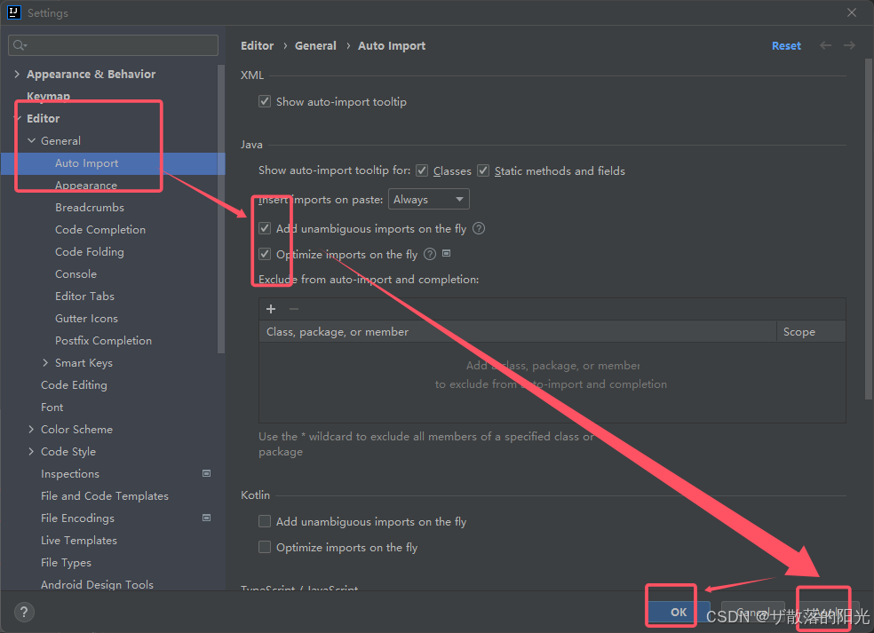The height and width of the screenshot is (633, 874).
Task: Open the Editor Tabs settings page
Action: (84, 297)
